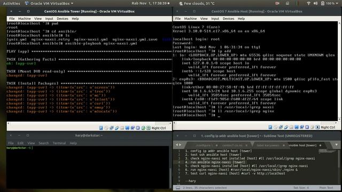Click mouse integration icon in Ansible Tower status bar
Image resolution: width=342 pixels, height=192 pixels.
pyautogui.click(x=143, y=128)
